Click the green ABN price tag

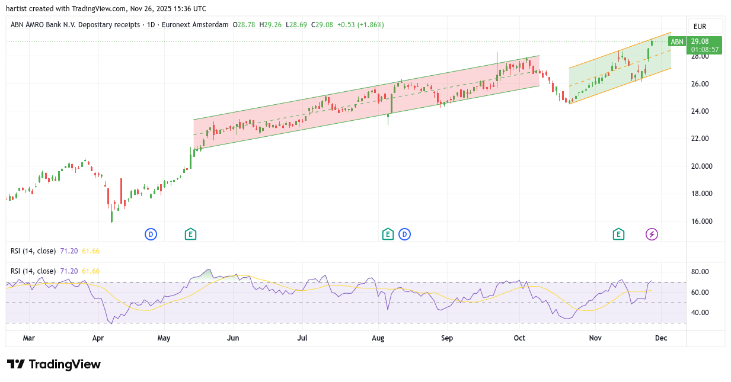click(x=676, y=41)
